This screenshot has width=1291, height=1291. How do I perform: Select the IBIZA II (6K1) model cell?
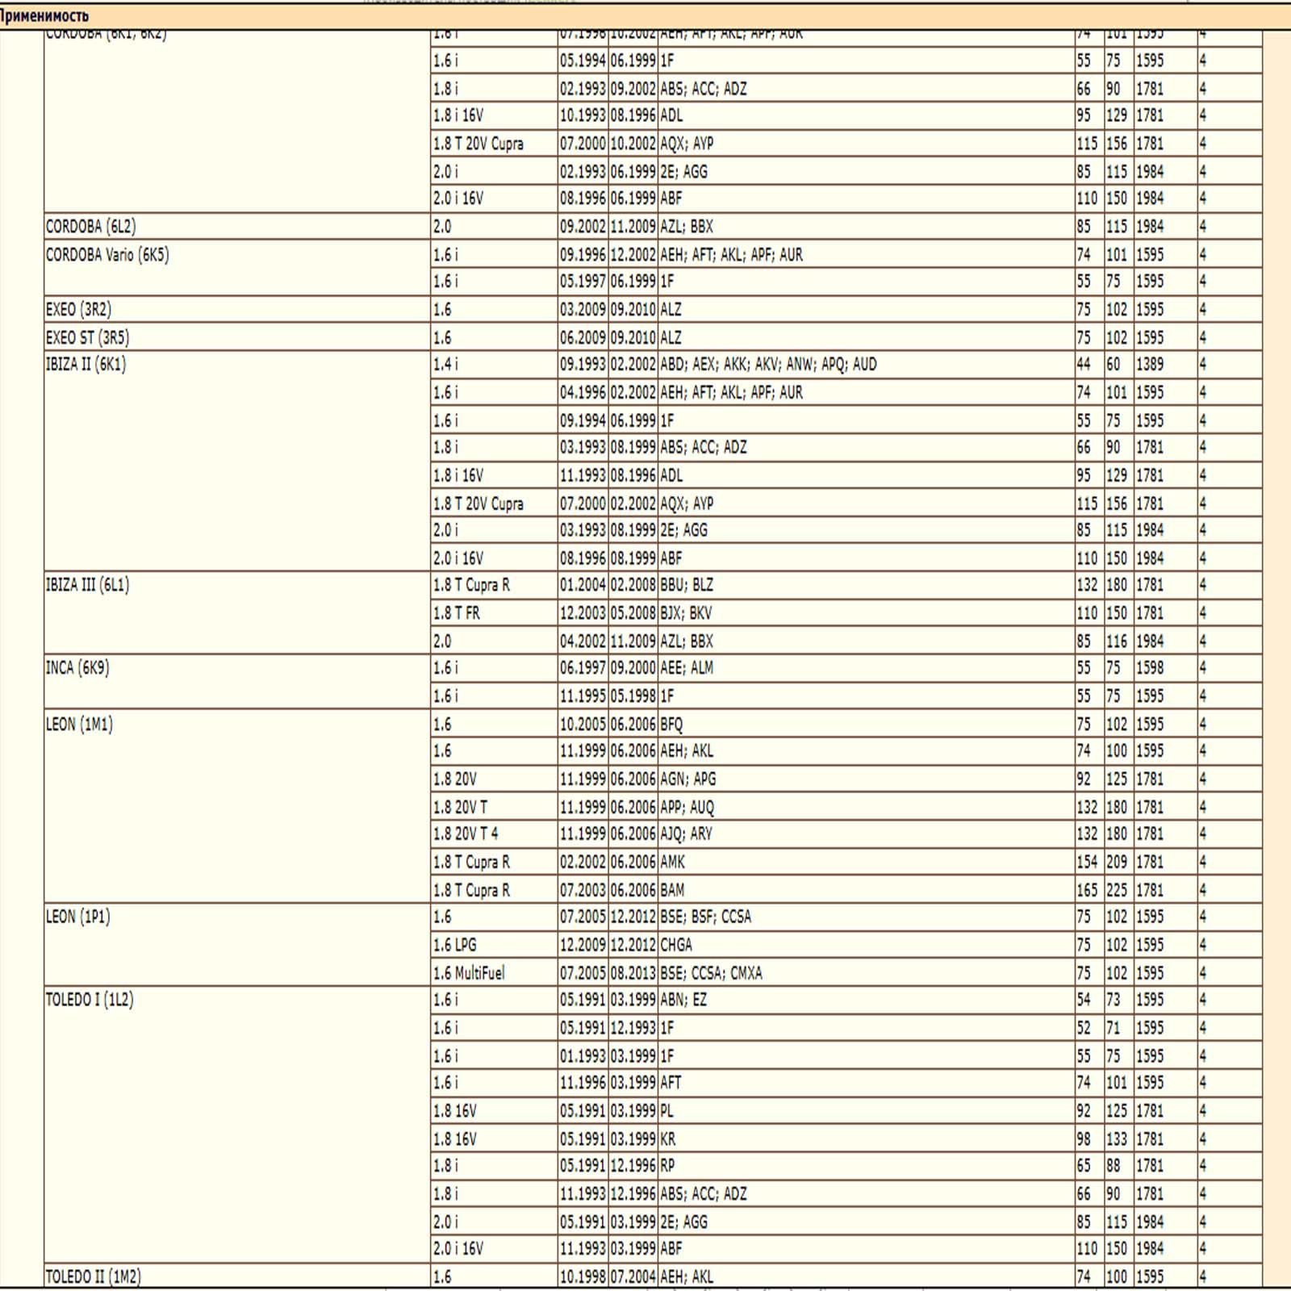(86, 365)
